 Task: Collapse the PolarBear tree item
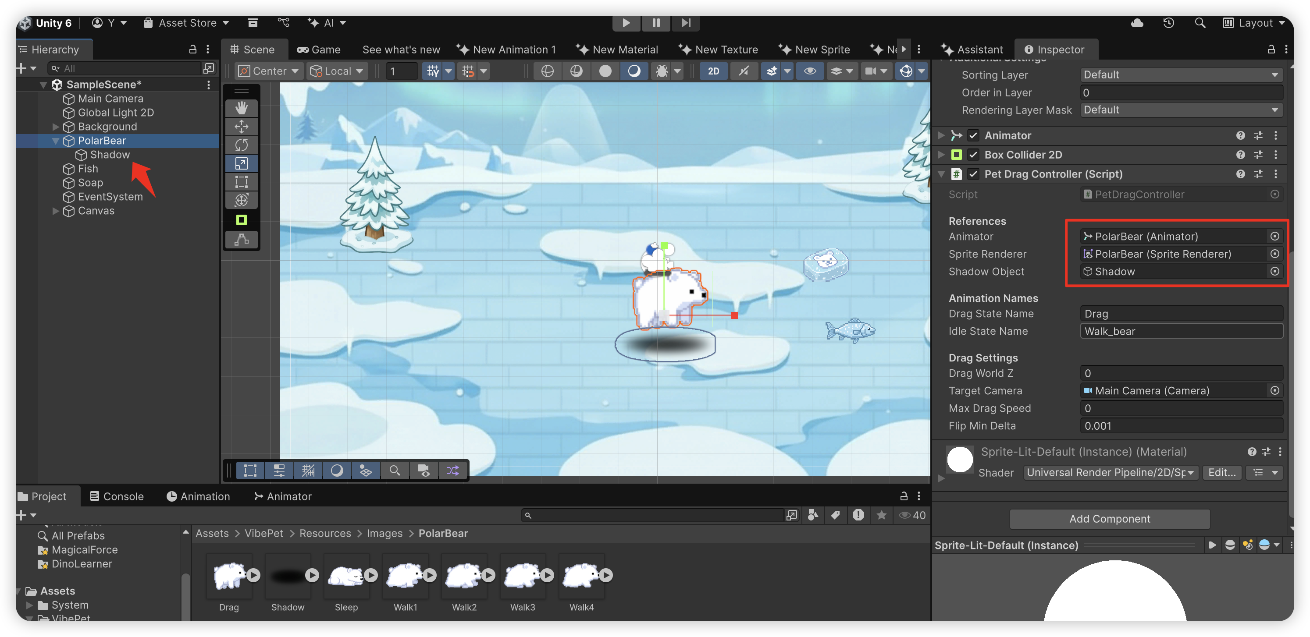point(55,141)
